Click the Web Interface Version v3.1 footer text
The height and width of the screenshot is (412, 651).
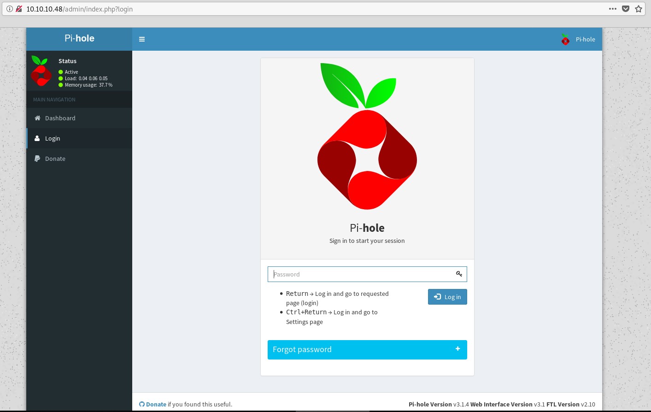pos(508,404)
